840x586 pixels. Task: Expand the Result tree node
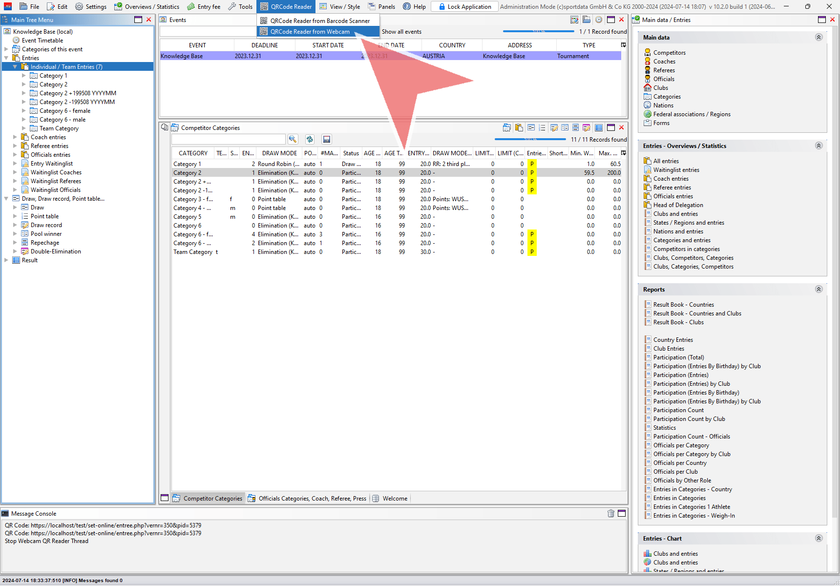[6, 260]
